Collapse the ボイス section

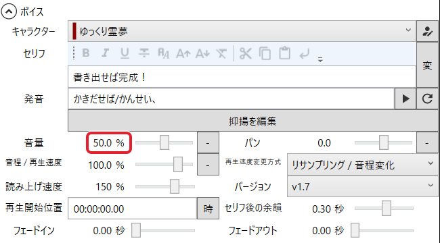9,11
